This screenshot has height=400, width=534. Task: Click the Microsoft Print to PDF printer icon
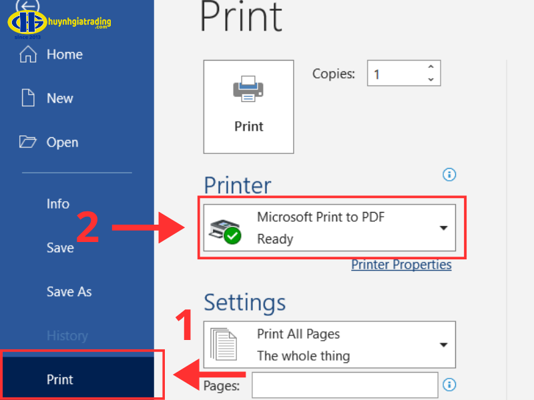tap(224, 229)
